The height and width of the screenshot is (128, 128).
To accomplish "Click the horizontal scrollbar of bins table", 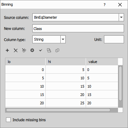I will [x=58, y=110].
